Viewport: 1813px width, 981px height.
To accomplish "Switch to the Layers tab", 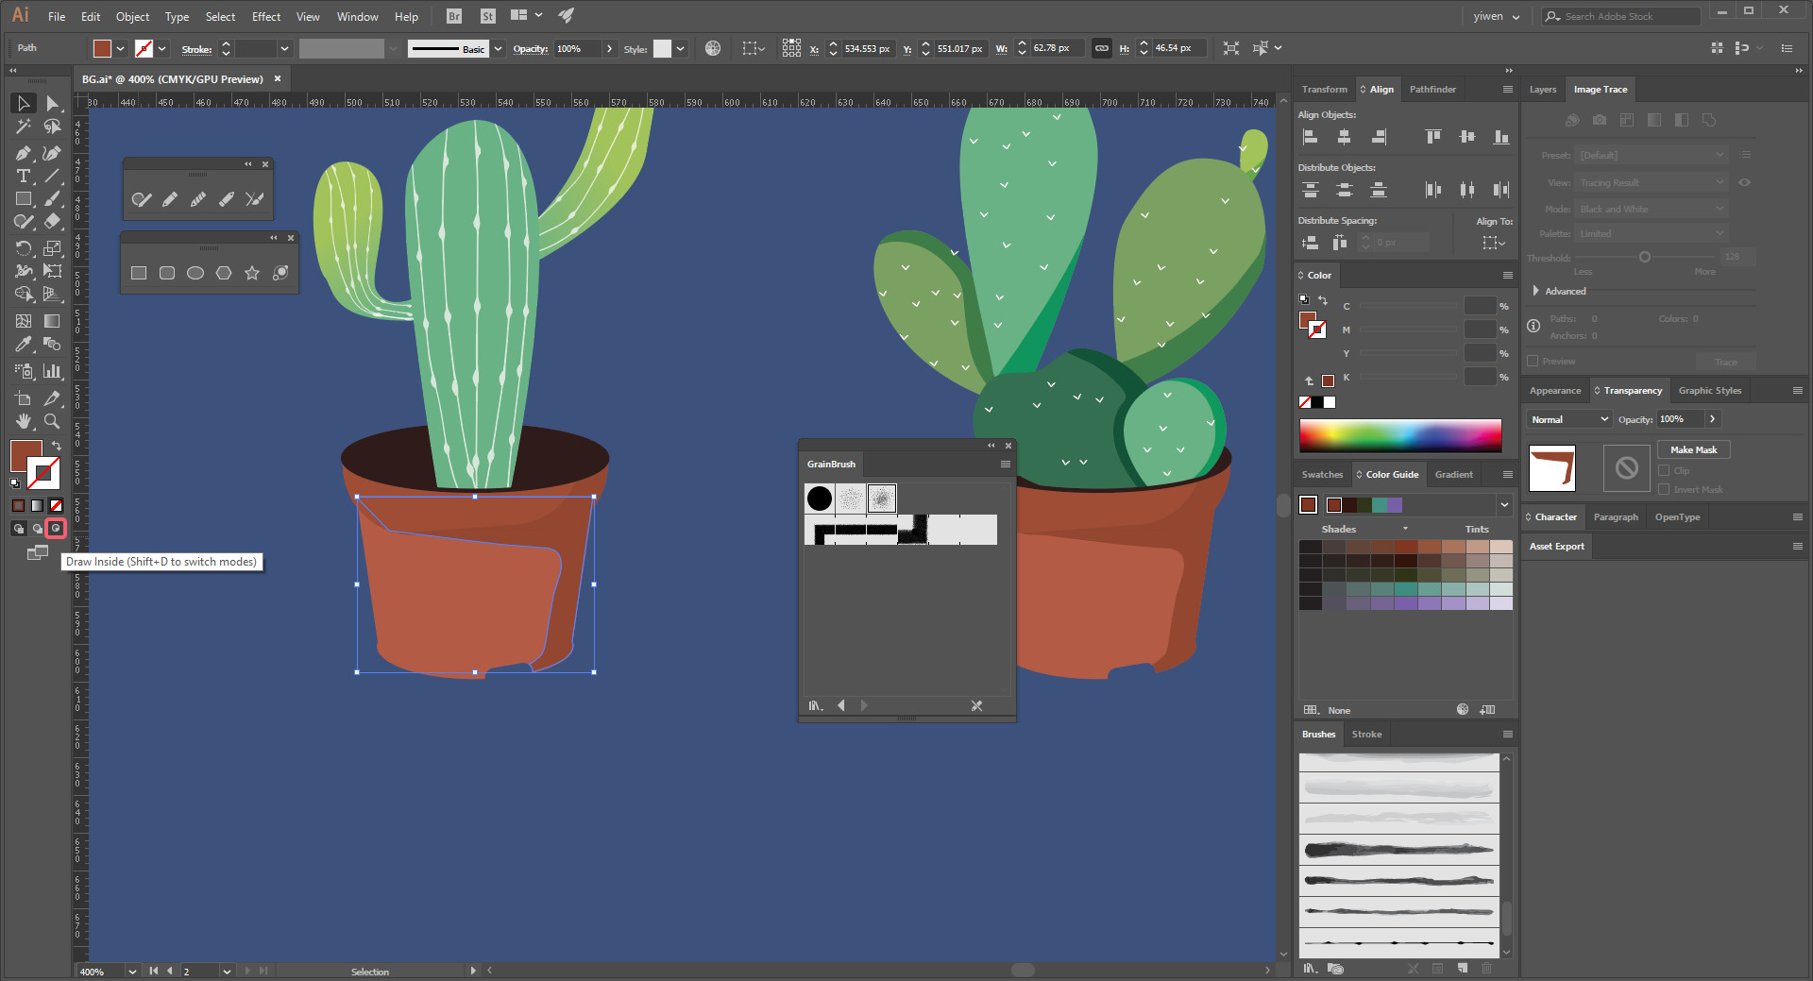I will (1543, 90).
